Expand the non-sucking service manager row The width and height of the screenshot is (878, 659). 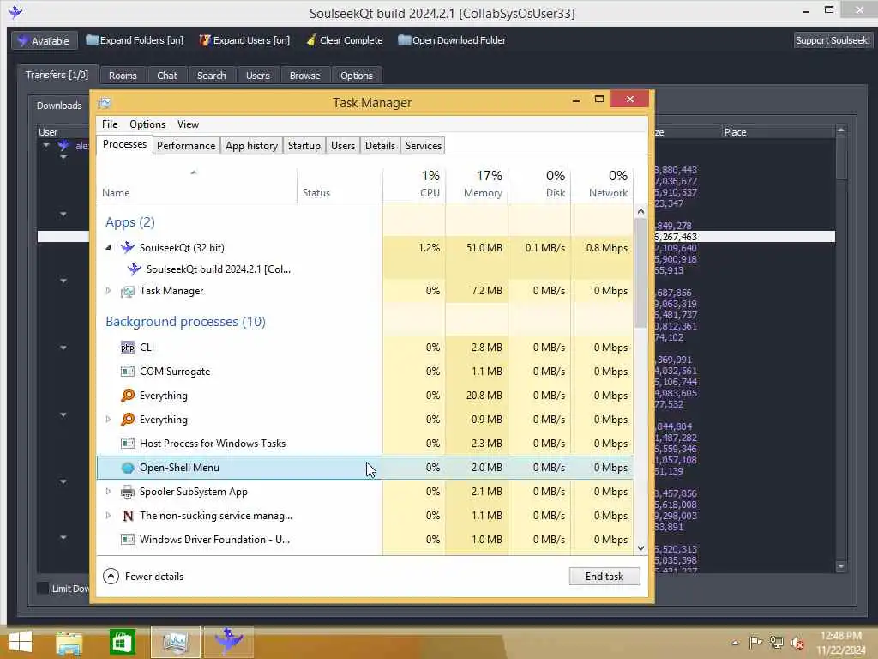pyautogui.click(x=109, y=516)
